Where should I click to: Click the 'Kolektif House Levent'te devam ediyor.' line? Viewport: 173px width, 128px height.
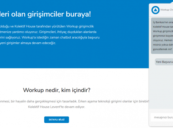click(57, 107)
